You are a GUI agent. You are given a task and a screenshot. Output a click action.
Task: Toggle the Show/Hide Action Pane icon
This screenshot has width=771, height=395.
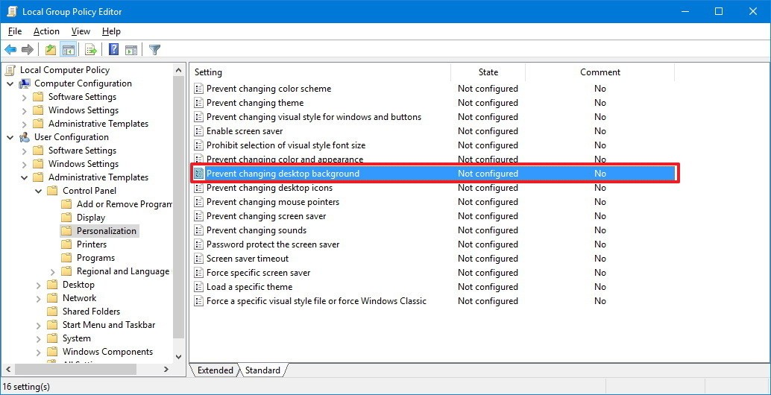[131, 50]
